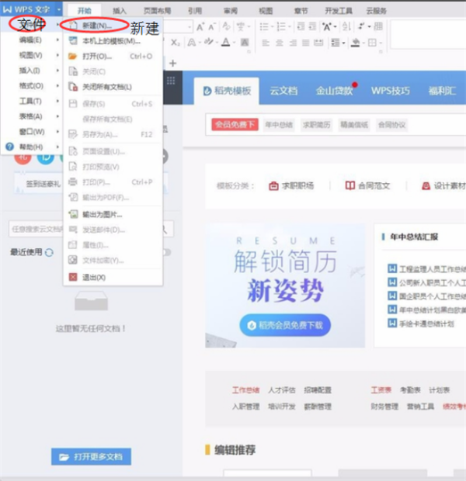This screenshot has height=481, width=466.
Task: Click the 求职简历 tag
Action: pos(316,125)
